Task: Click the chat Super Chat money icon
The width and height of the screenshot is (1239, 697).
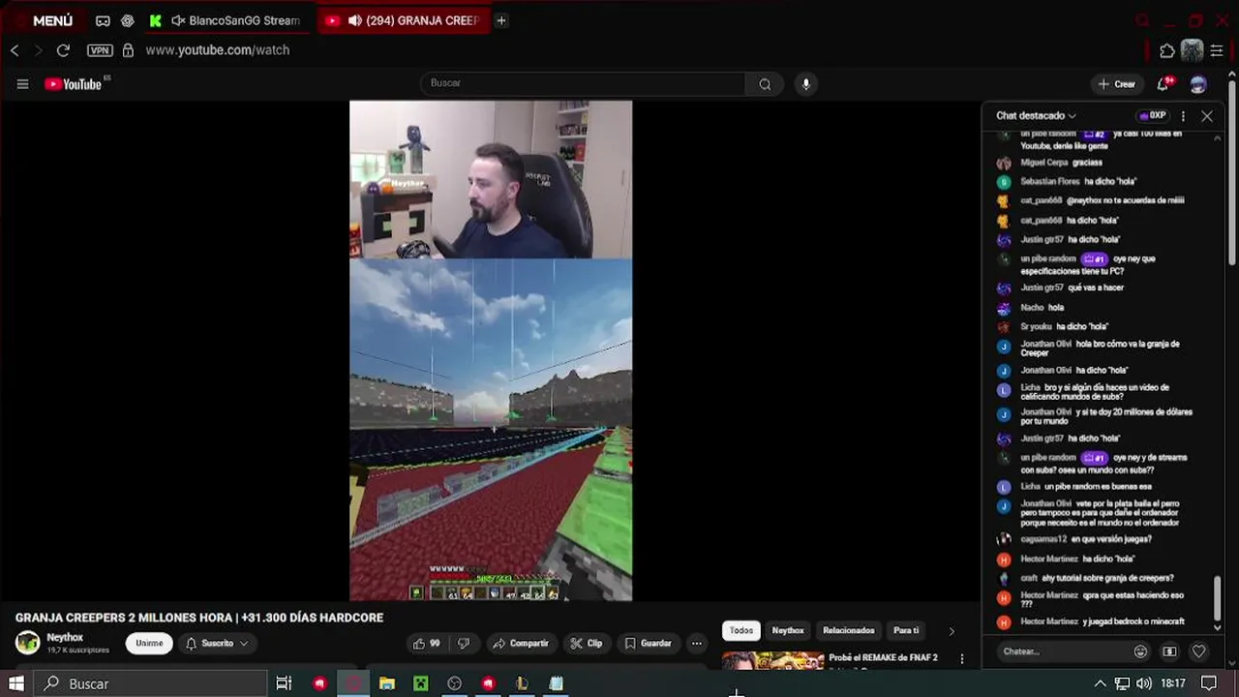Action: pyautogui.click(x=1169, y=652)
